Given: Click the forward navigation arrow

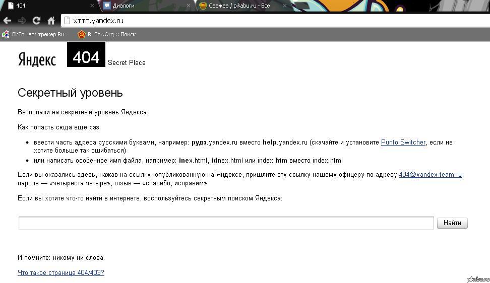Looking at the screenshot, I should point(22,21).
